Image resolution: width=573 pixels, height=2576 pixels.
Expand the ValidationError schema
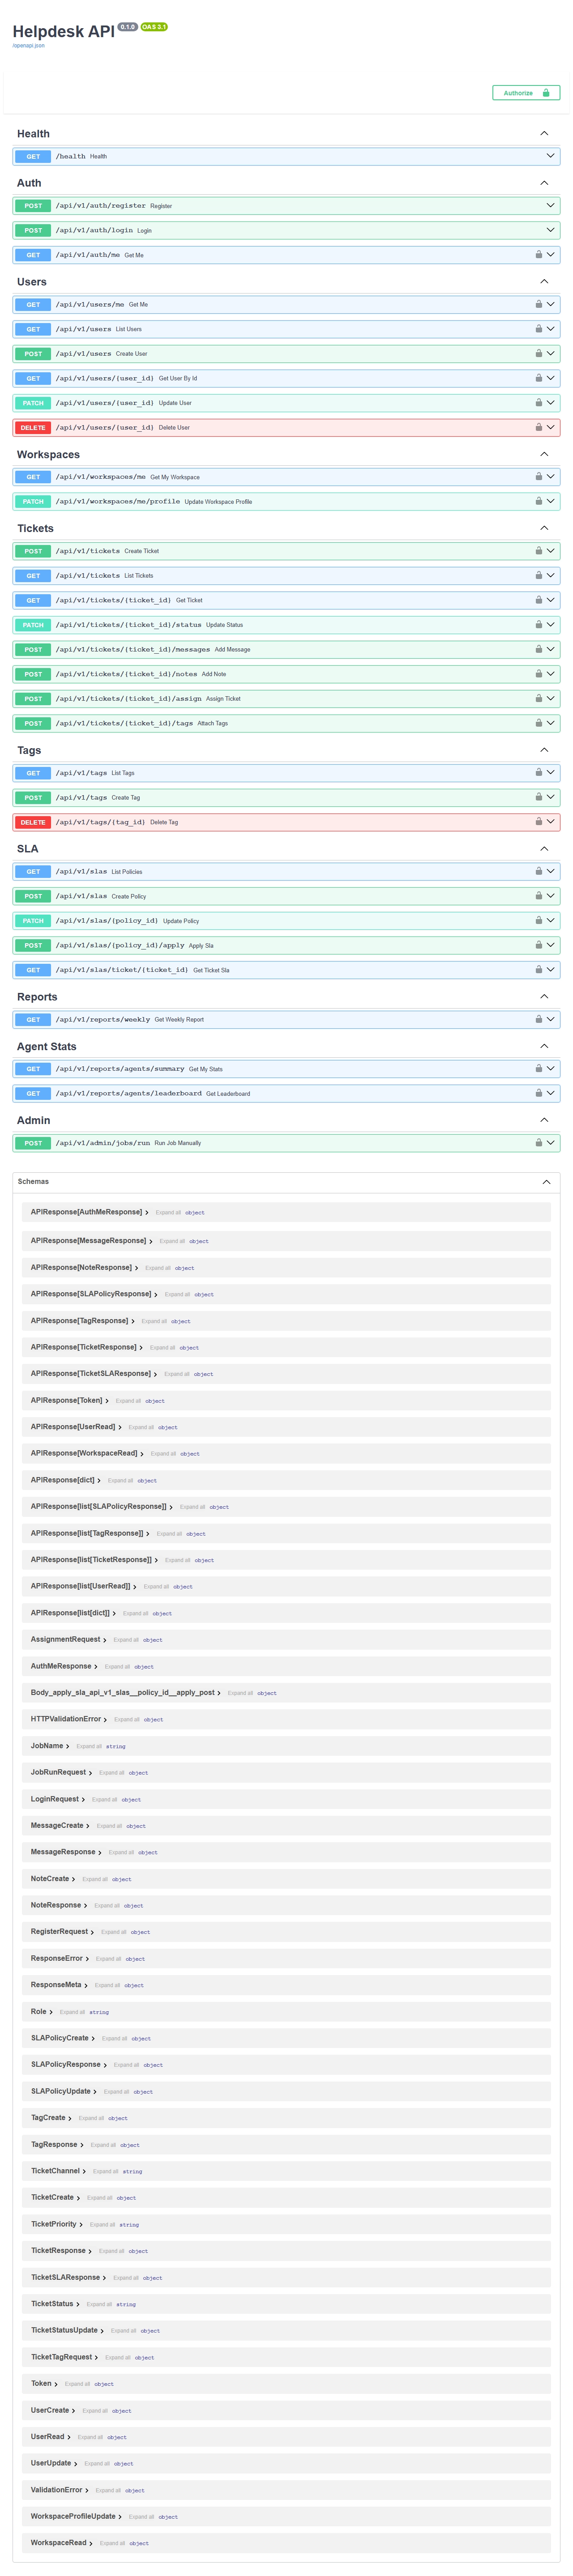[x=59, y=2489]
